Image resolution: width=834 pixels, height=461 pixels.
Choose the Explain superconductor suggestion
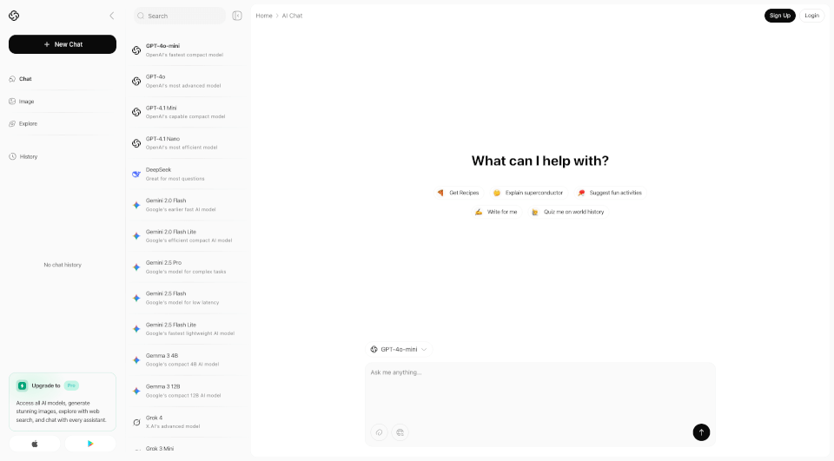528,193
